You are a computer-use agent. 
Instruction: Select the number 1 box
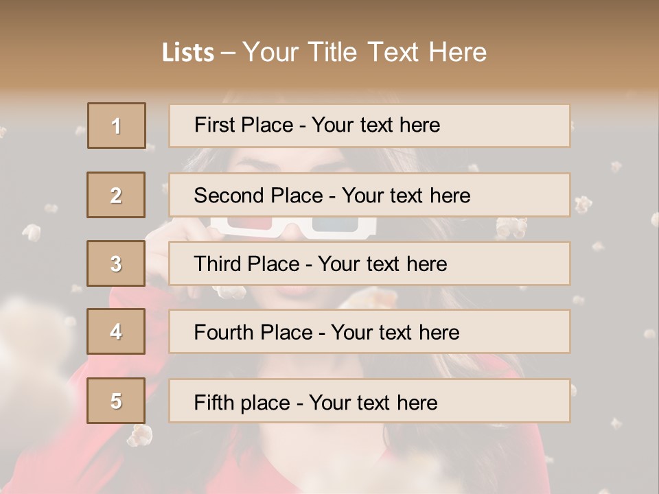click(x=116, y=126)
